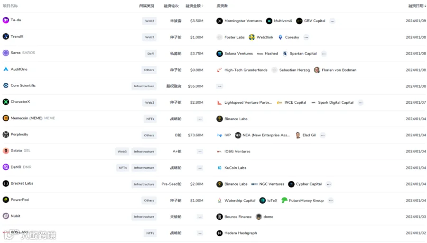The width and height of the screenshot is (427, 243).
Task: Click the GBV Capital investor icon
Action: coord(299,21)
